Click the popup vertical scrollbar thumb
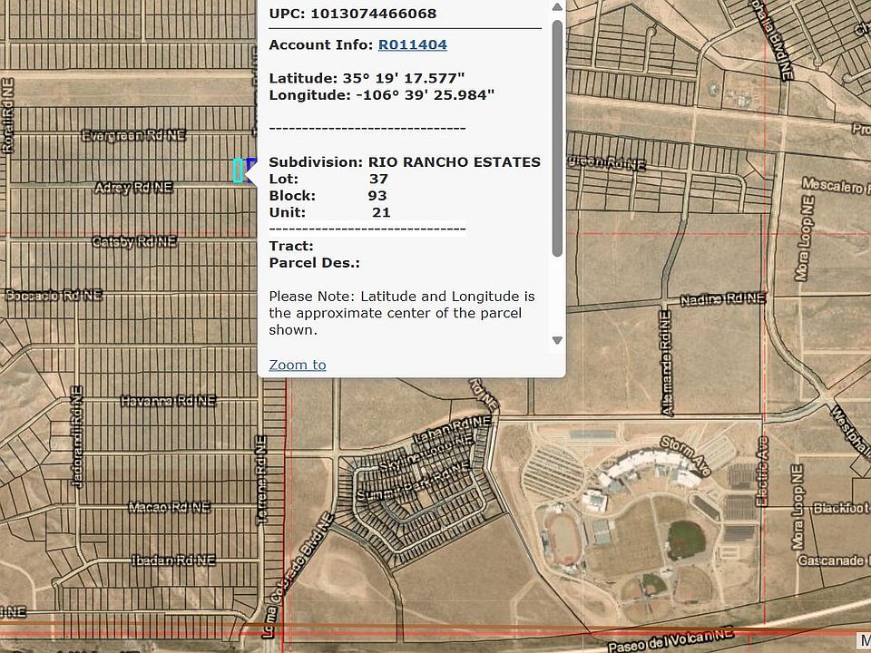The image size is (871, 653). (557, 136)
